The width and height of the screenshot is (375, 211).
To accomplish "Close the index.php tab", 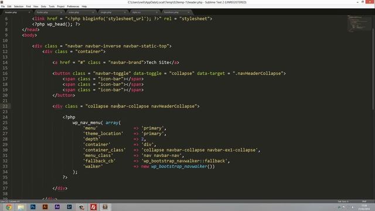I will 93,12.
